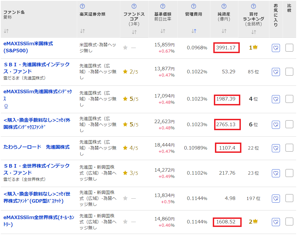Viewport: 298px width, 235px height.
Task: Open help icon above 楽天証券分類 column
Action: (82, 6)
